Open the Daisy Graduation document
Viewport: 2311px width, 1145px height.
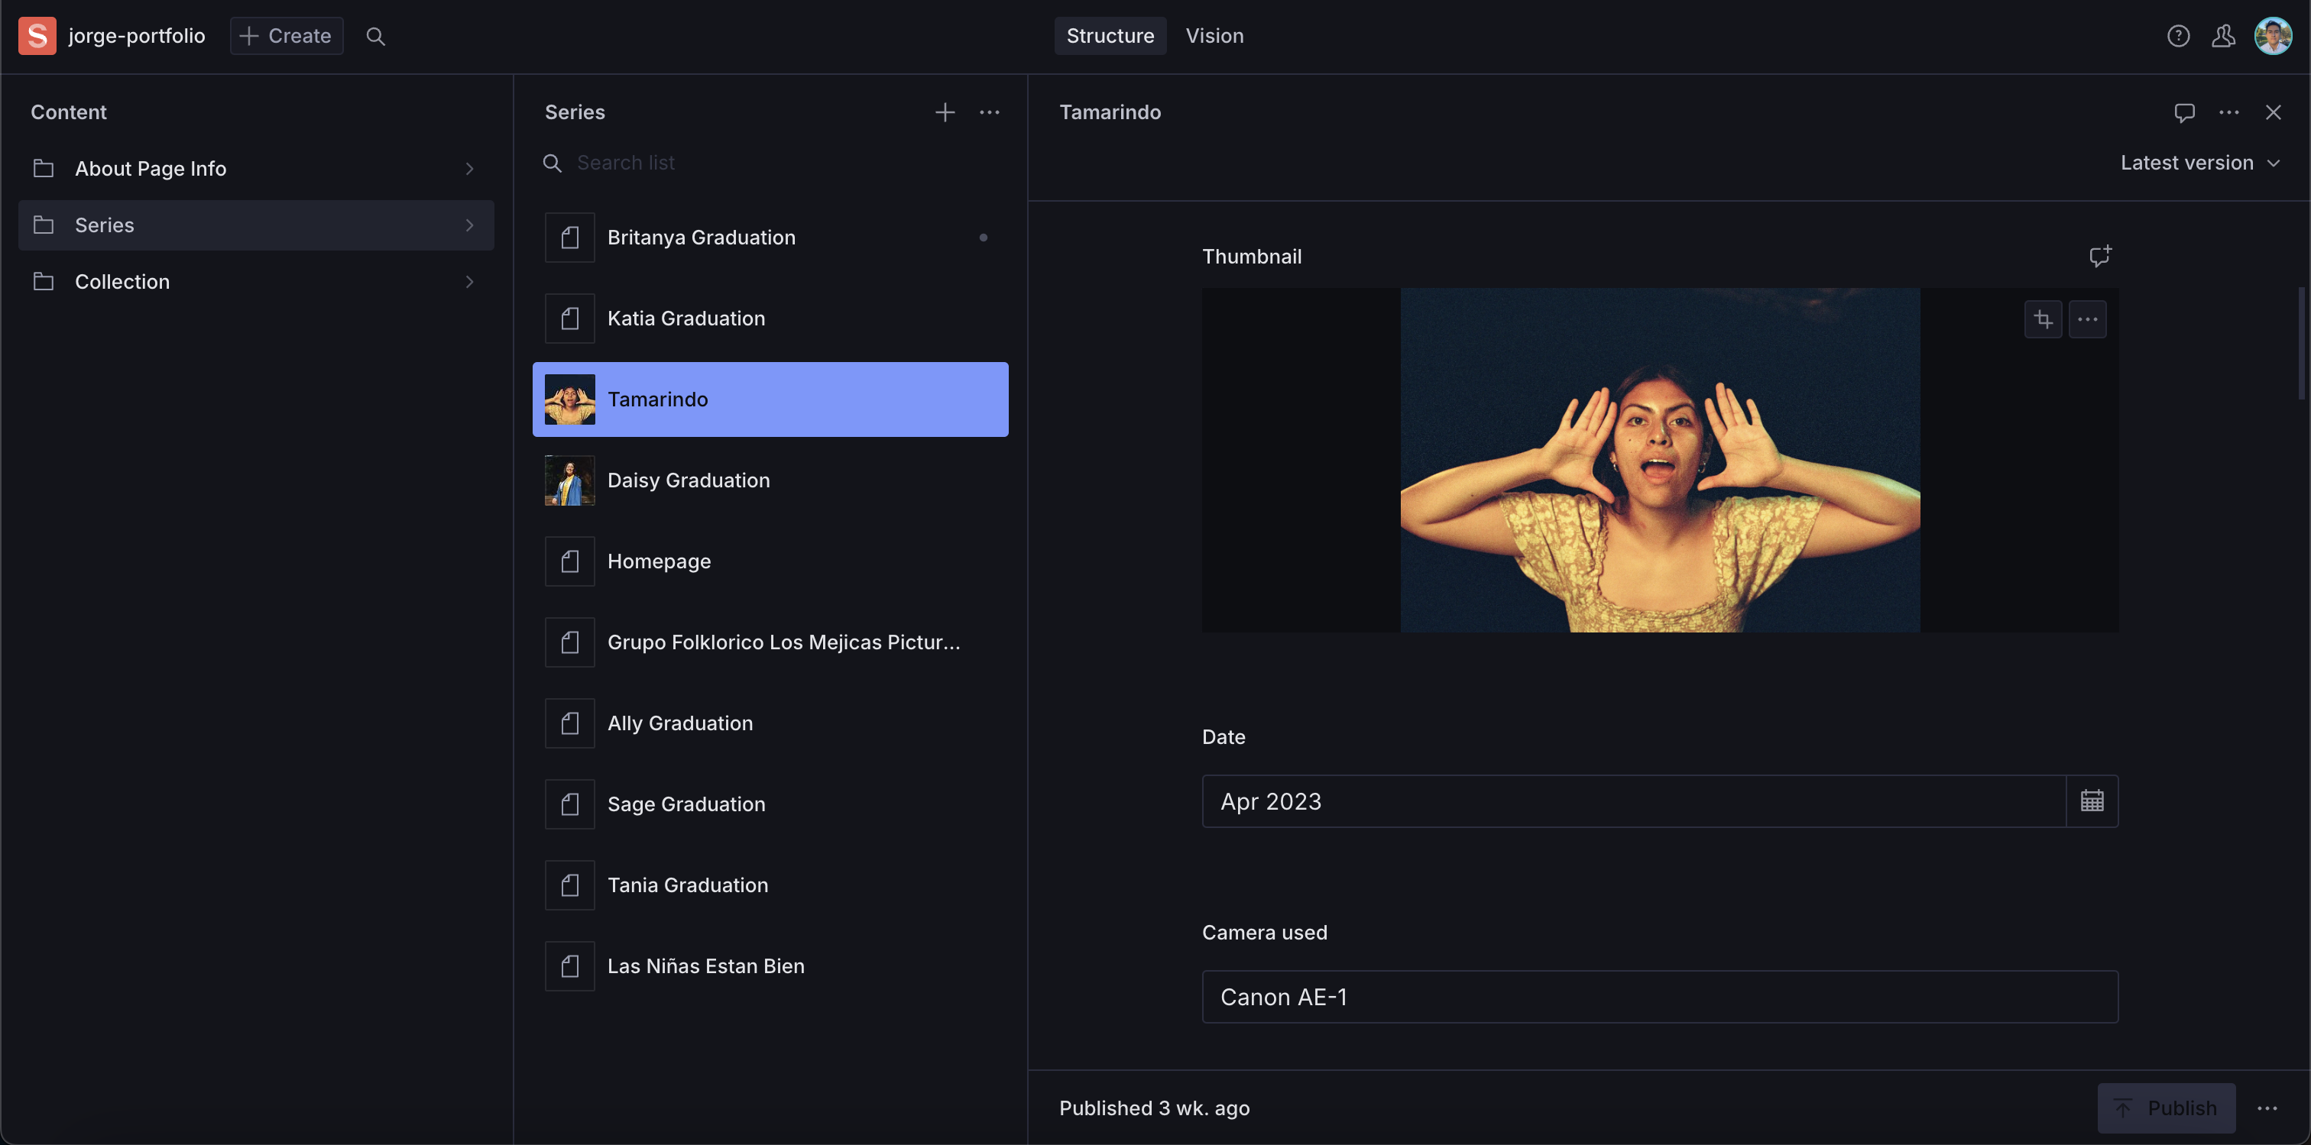pyautogui.click(x=770, y=480)
